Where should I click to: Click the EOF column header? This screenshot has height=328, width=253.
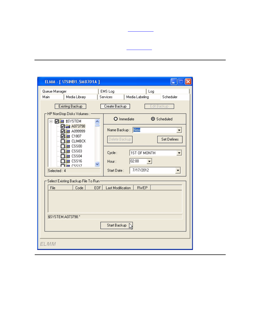(94, 188)
